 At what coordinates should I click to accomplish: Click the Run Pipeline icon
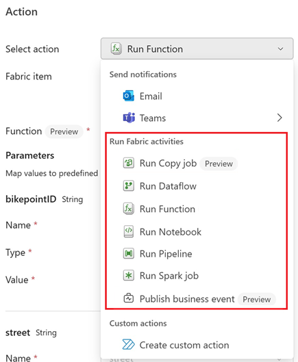click(128, 254)
